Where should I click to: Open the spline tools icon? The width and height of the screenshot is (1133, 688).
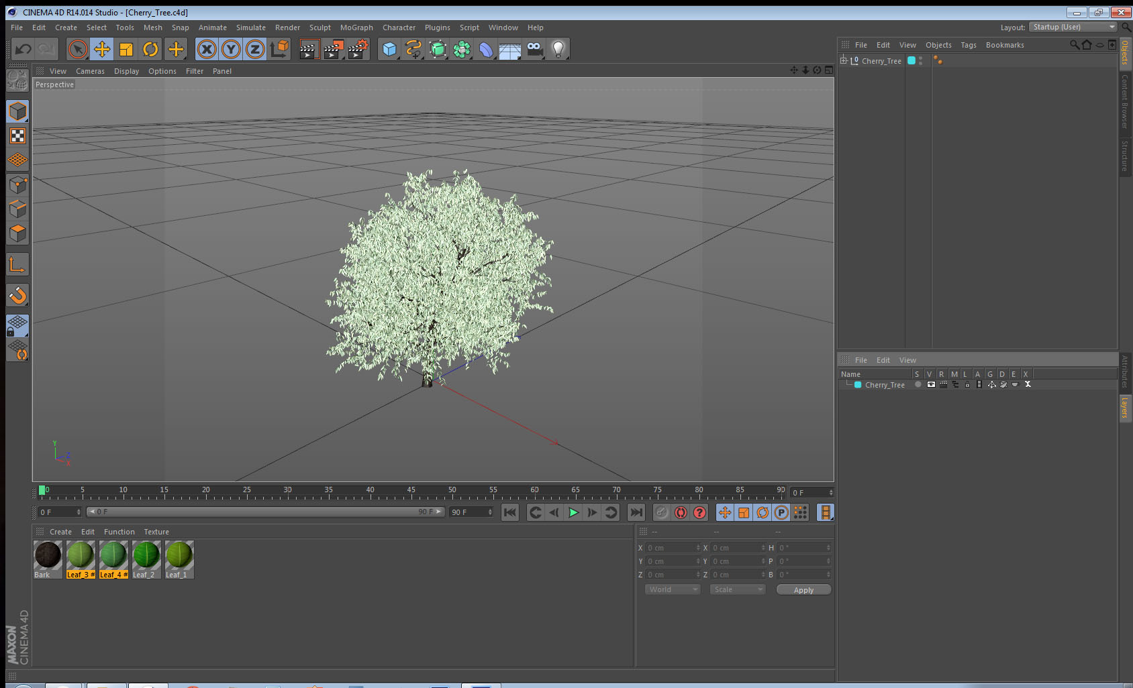pos(413,49)
